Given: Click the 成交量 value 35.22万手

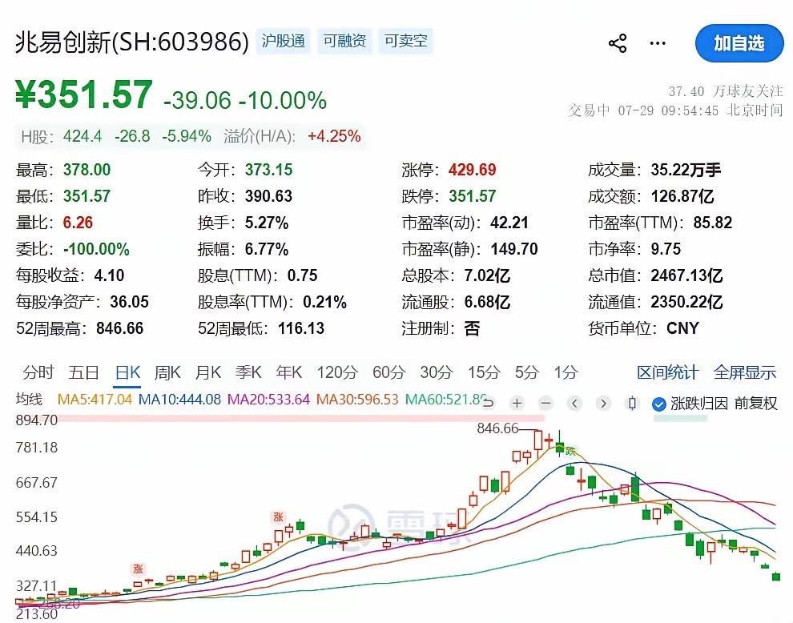Looking at the screenshot, I should coord(686,170).
